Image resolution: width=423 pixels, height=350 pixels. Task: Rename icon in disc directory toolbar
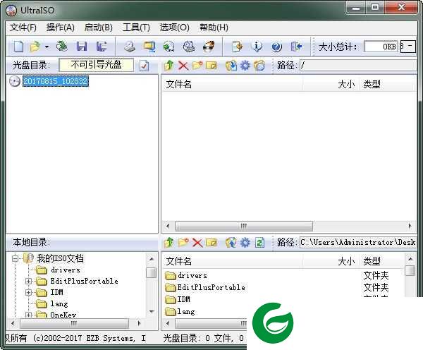(x=211, y=66)
